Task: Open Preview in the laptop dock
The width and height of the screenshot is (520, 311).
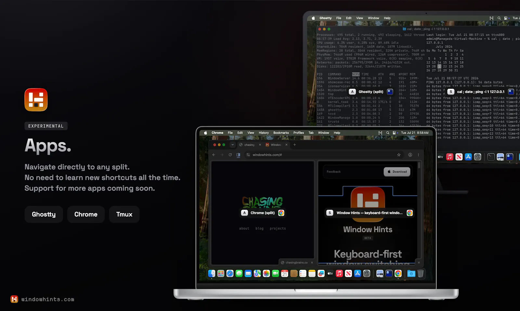Action: [x=380, y=274]
